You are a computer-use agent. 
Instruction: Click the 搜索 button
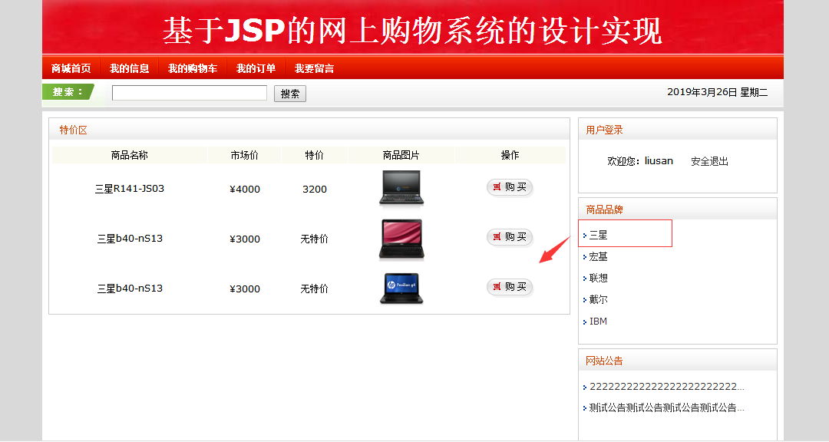[x=289, y=94]
